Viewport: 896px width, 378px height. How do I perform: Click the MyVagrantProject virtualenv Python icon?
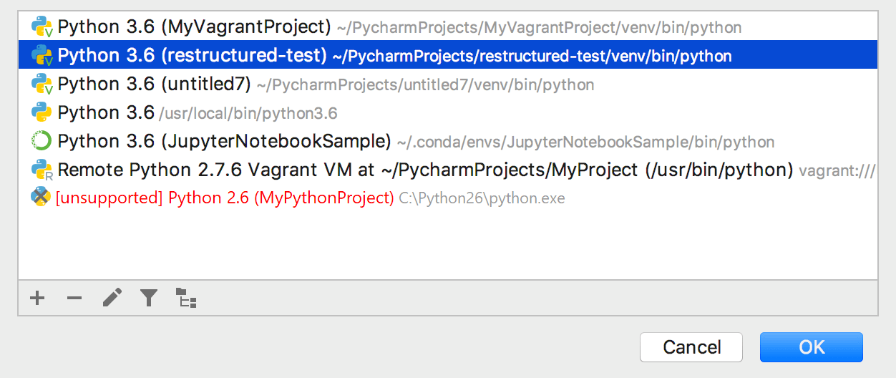(x=42, y=27)
